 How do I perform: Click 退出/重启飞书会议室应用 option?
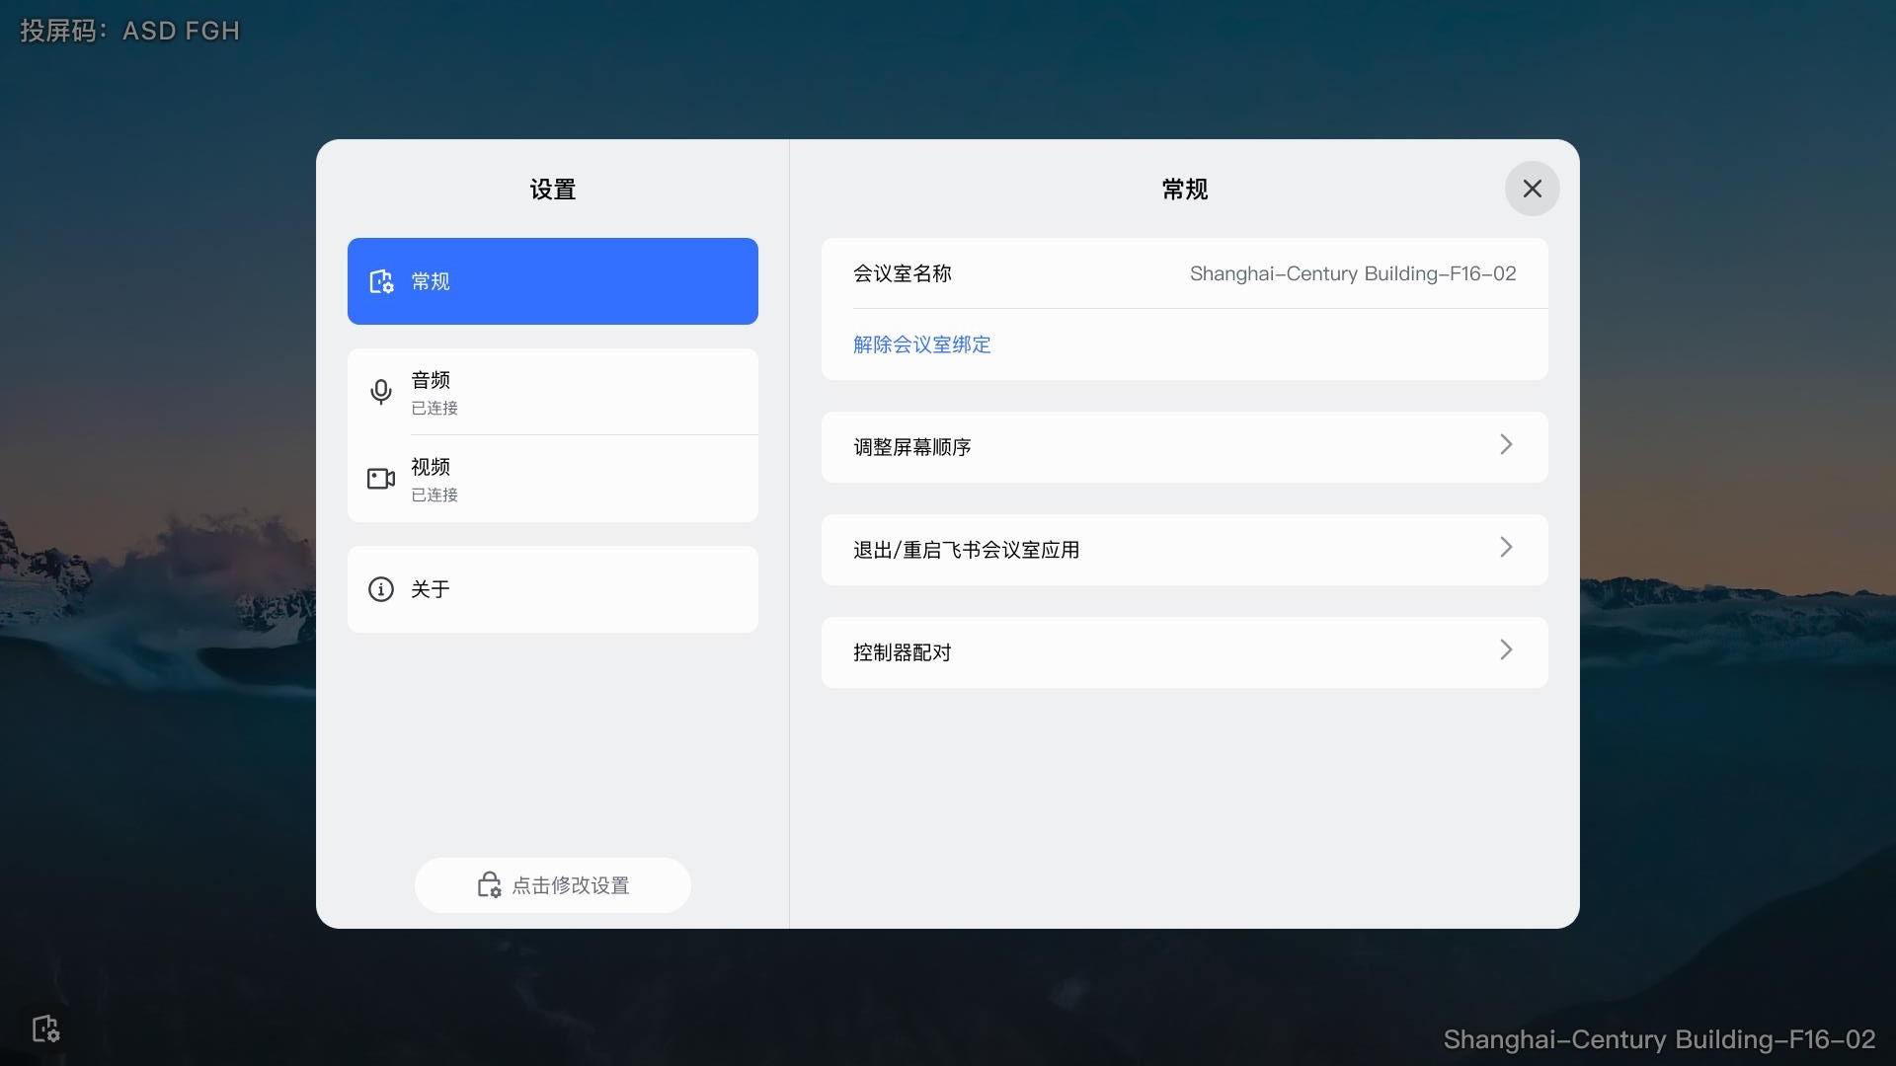1184,550
